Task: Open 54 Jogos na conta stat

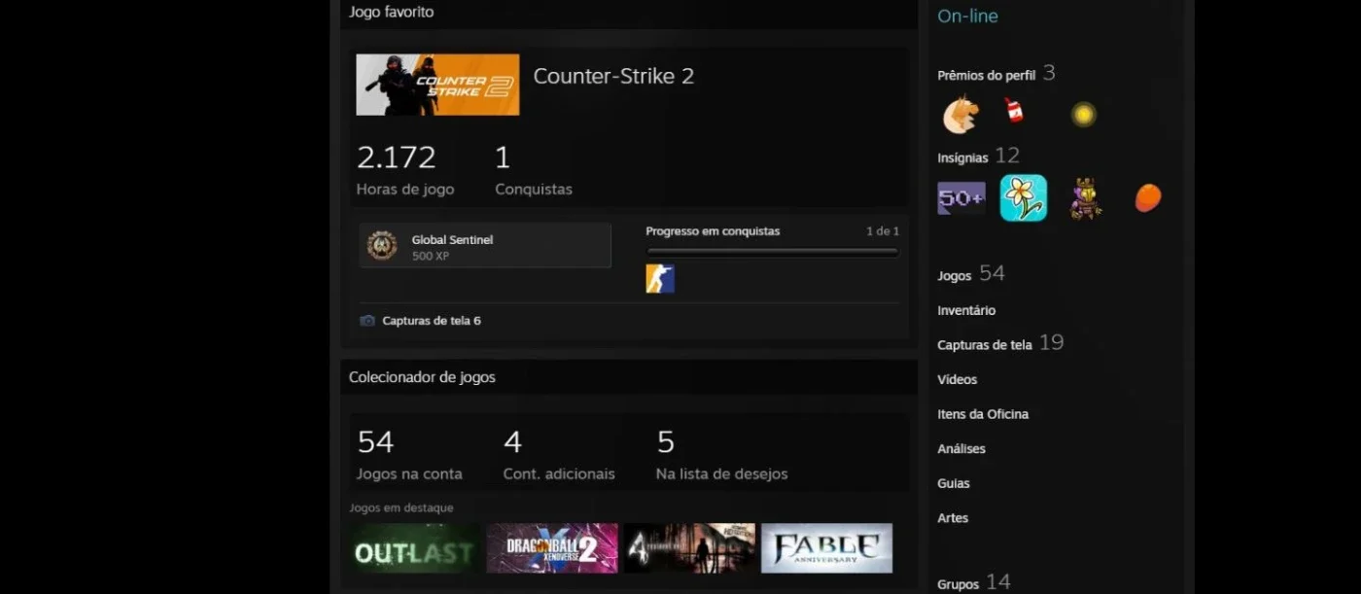Action: point(409,455)
